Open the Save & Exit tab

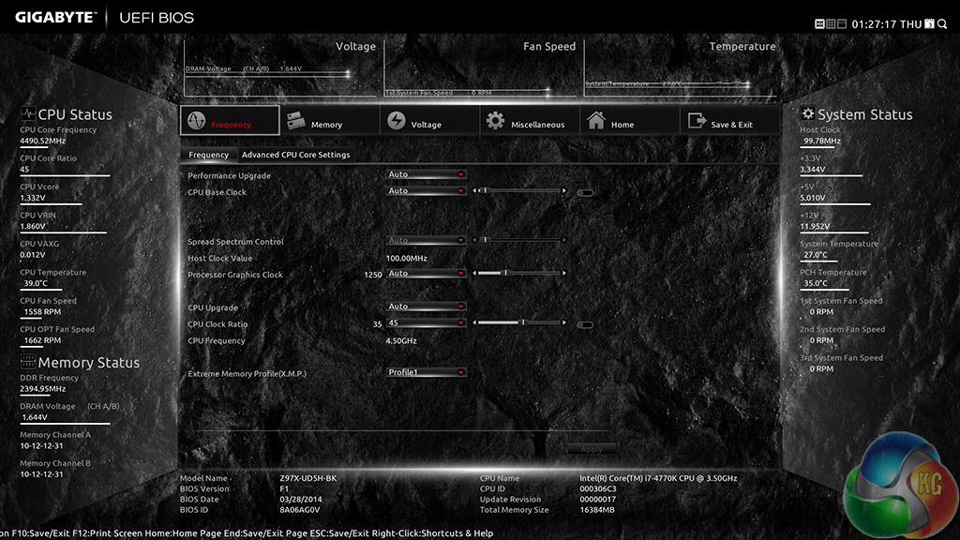[x=729, y=121]
